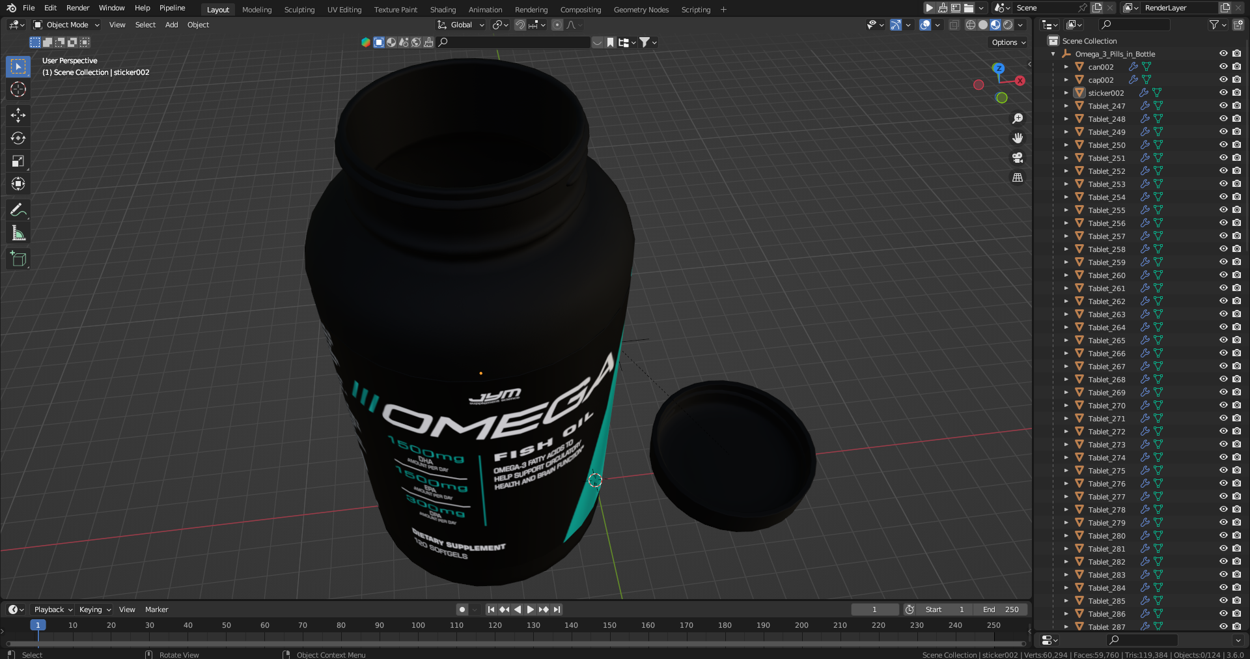Viewport: 1250px width, 659px height.
Task: Expand the sticker002 object
Action: click(x=1066, y=93)
